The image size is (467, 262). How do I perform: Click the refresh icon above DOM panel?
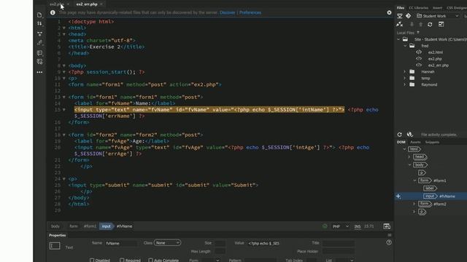point(399,135)
